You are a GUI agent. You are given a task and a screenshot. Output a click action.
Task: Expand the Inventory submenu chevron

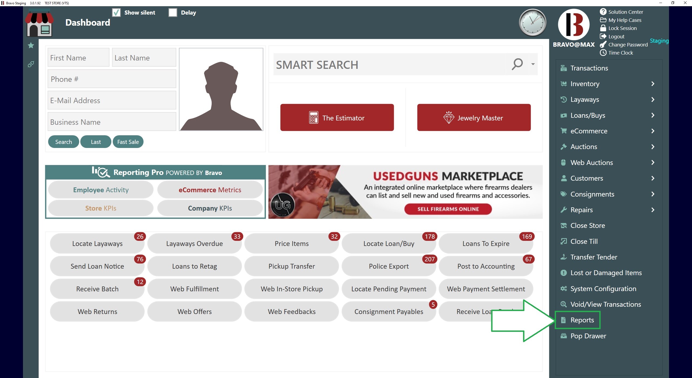point(653,84)
